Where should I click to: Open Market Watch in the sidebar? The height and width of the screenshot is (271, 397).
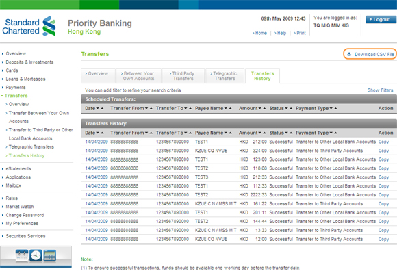pos(19,207)
